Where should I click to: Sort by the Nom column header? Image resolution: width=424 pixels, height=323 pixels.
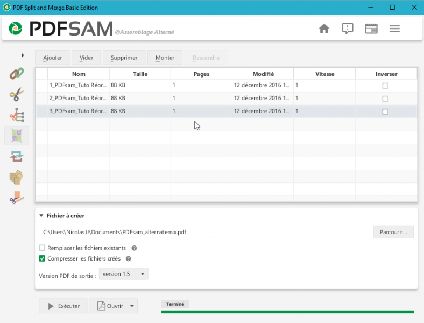(79, 74)
